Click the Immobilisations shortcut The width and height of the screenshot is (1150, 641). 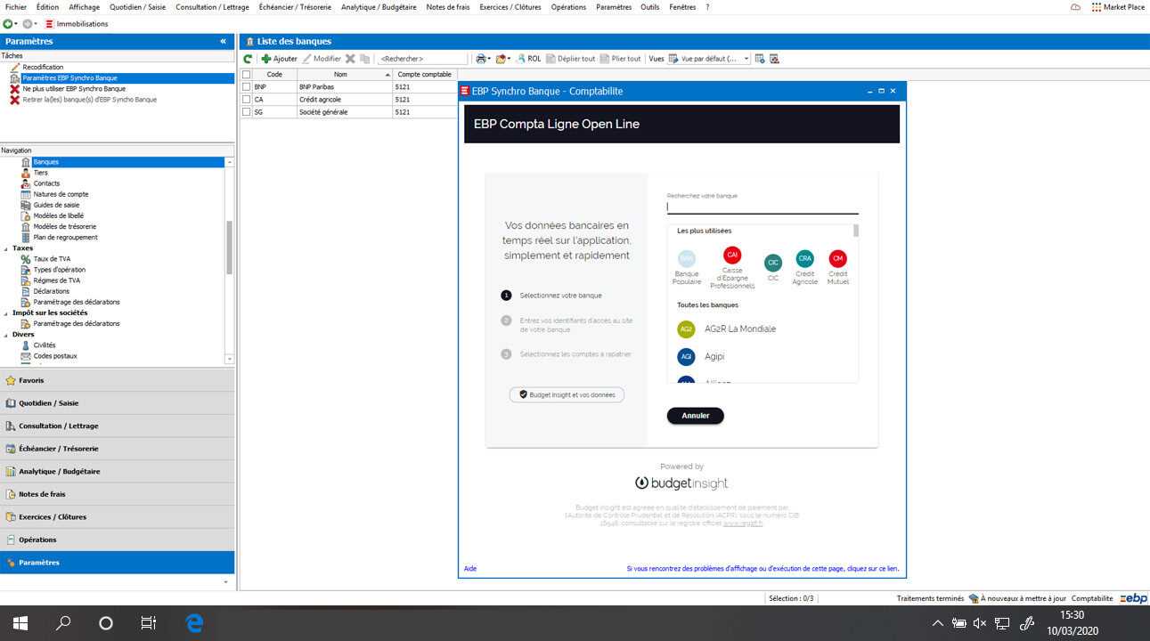77,24
